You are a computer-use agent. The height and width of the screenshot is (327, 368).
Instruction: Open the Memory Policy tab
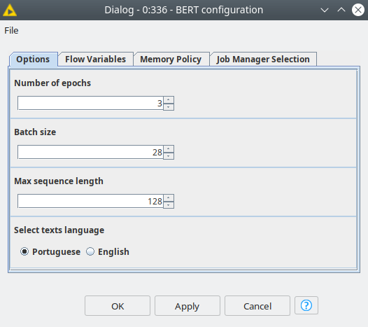[x=171, y=60]
